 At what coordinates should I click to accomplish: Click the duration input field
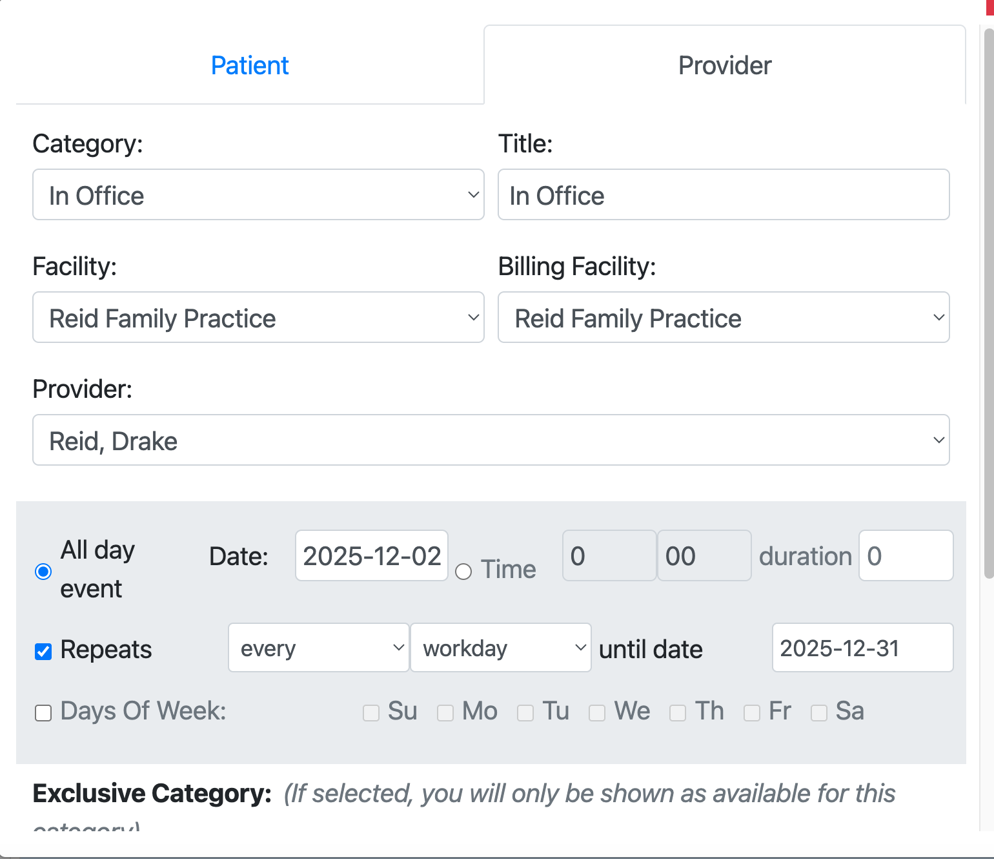point(906,555)
